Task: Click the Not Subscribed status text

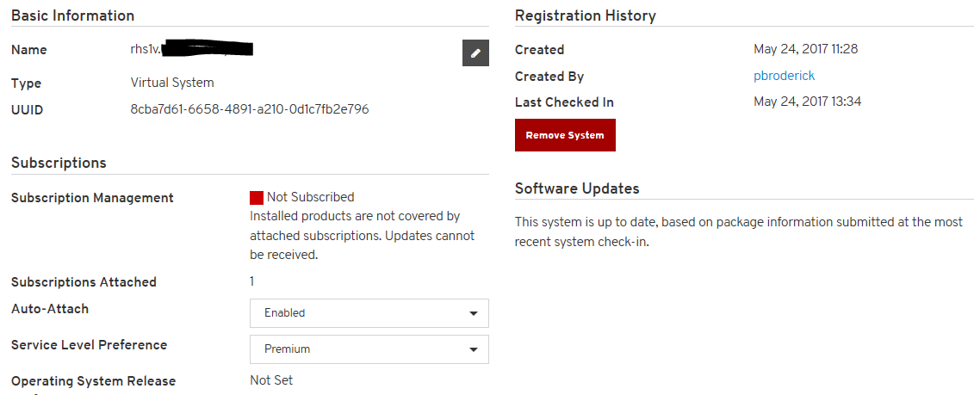Action: tap(310, 197)
